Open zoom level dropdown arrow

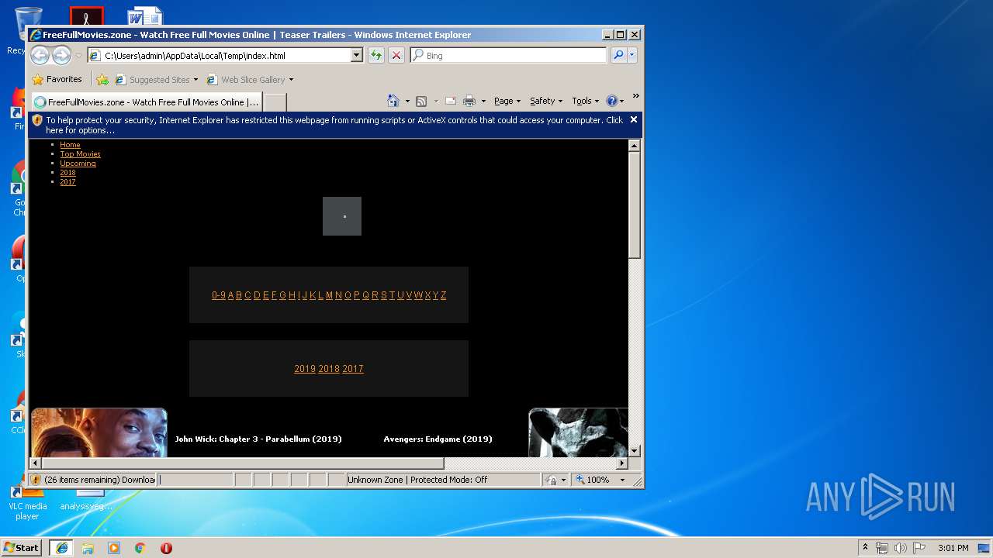point(622,480)
